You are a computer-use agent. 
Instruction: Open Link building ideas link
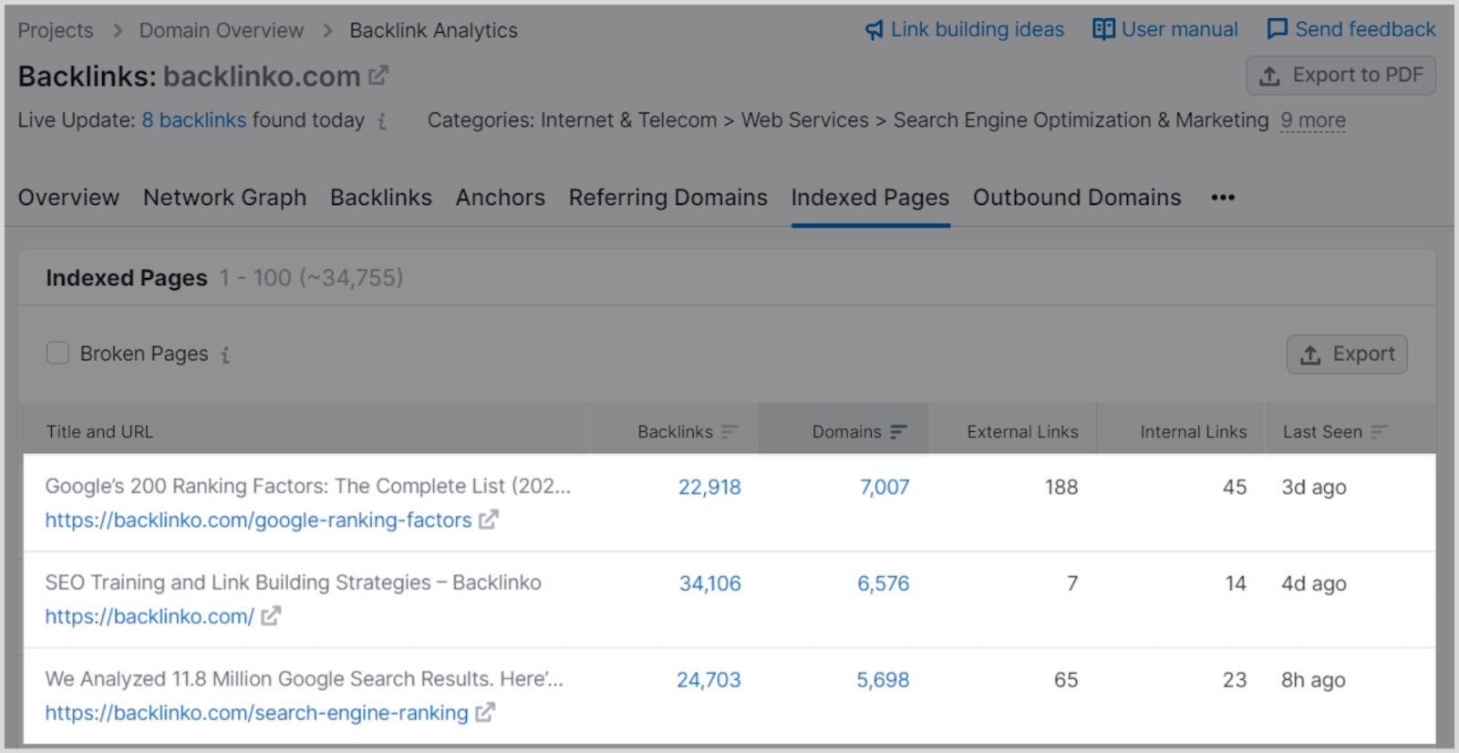(965, 30)
